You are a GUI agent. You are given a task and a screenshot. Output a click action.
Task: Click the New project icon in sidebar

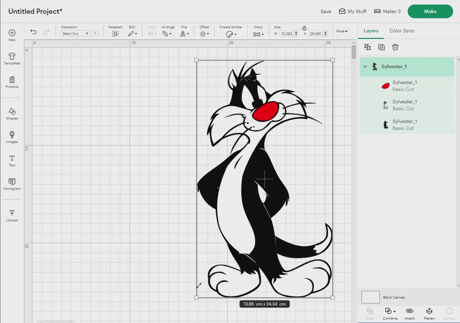pos(12,33)
